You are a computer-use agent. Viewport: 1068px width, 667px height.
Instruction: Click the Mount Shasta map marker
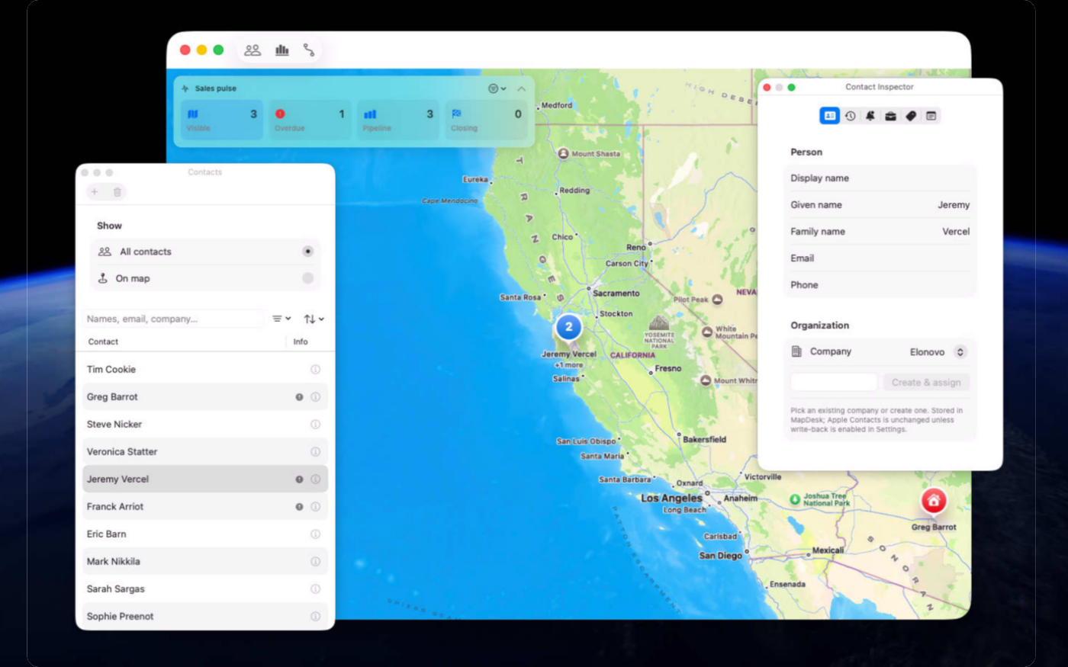click(563, 153)
